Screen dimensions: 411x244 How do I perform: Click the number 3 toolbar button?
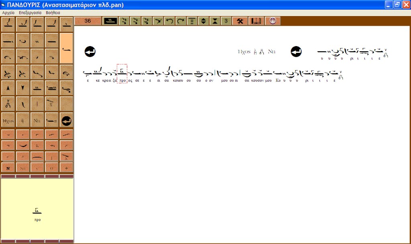(x=226, y=21)
